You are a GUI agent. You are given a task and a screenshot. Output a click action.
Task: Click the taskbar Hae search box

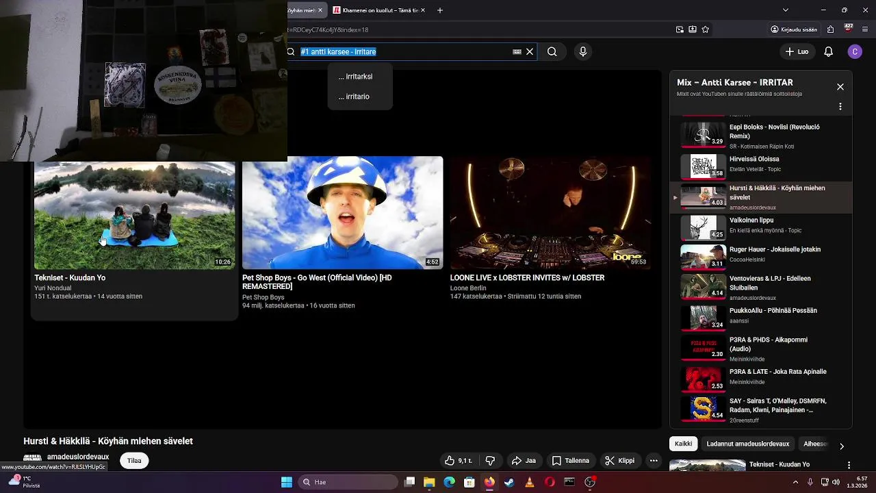[x=348, y=482]
